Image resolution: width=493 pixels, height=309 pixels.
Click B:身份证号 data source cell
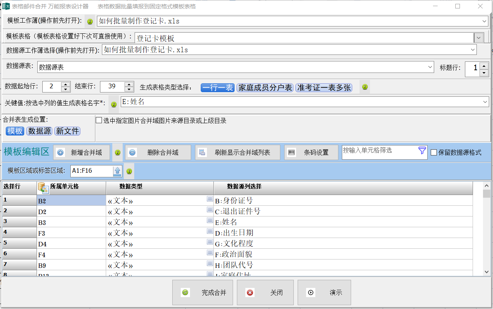tap(343, 200)
